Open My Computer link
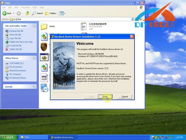The width and height of the screenshot is (186, 140). 13,74
